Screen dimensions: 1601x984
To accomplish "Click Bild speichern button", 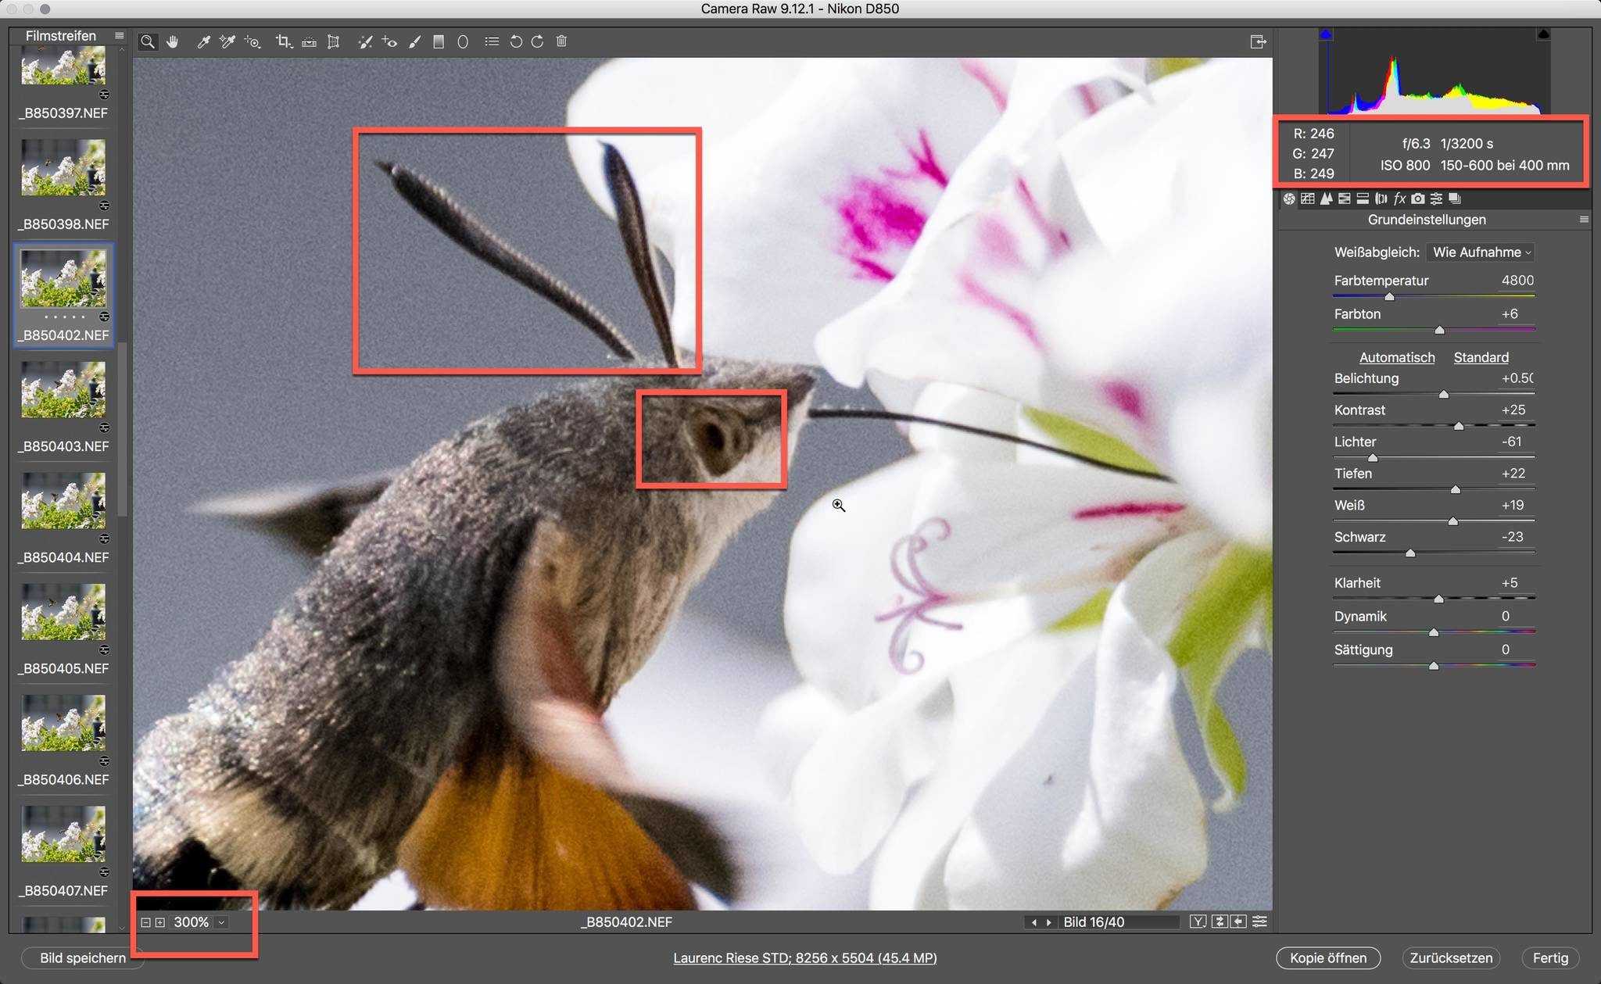I will (83, 958).
